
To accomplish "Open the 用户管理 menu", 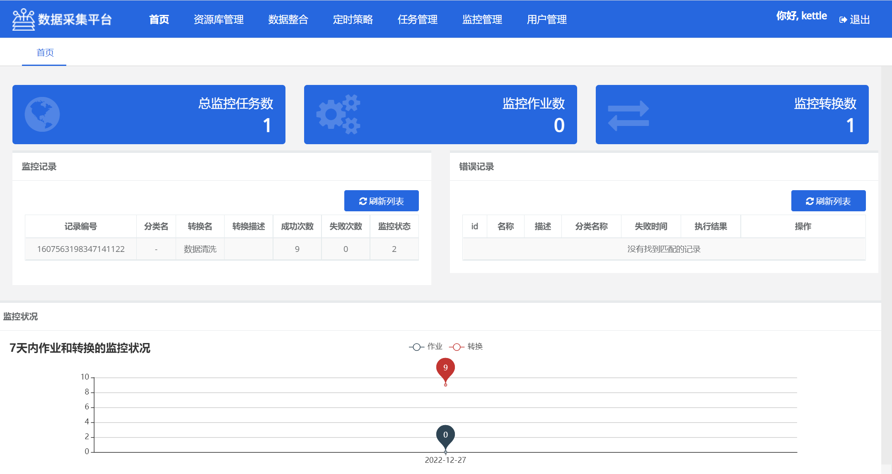I will (546, 19).
